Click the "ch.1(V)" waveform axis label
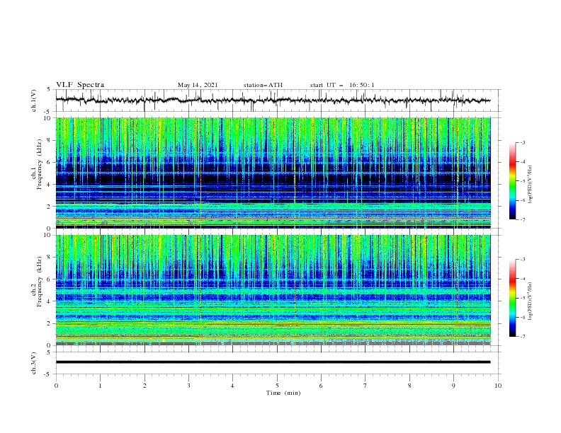Screen dimensions: 561x433 pyautogui.click(x=34, y=100)
